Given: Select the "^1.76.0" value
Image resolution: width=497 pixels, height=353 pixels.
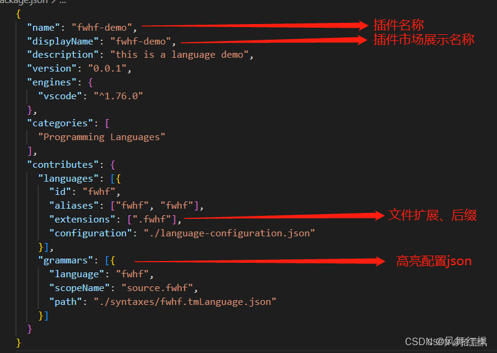Looking at the screenshot, I should click(x=118, y=96).
